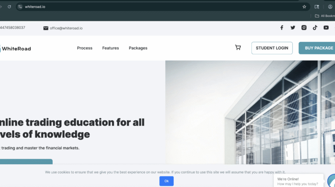
Task: Click the STUDENT LOGIN button
Action: [272, 48]
